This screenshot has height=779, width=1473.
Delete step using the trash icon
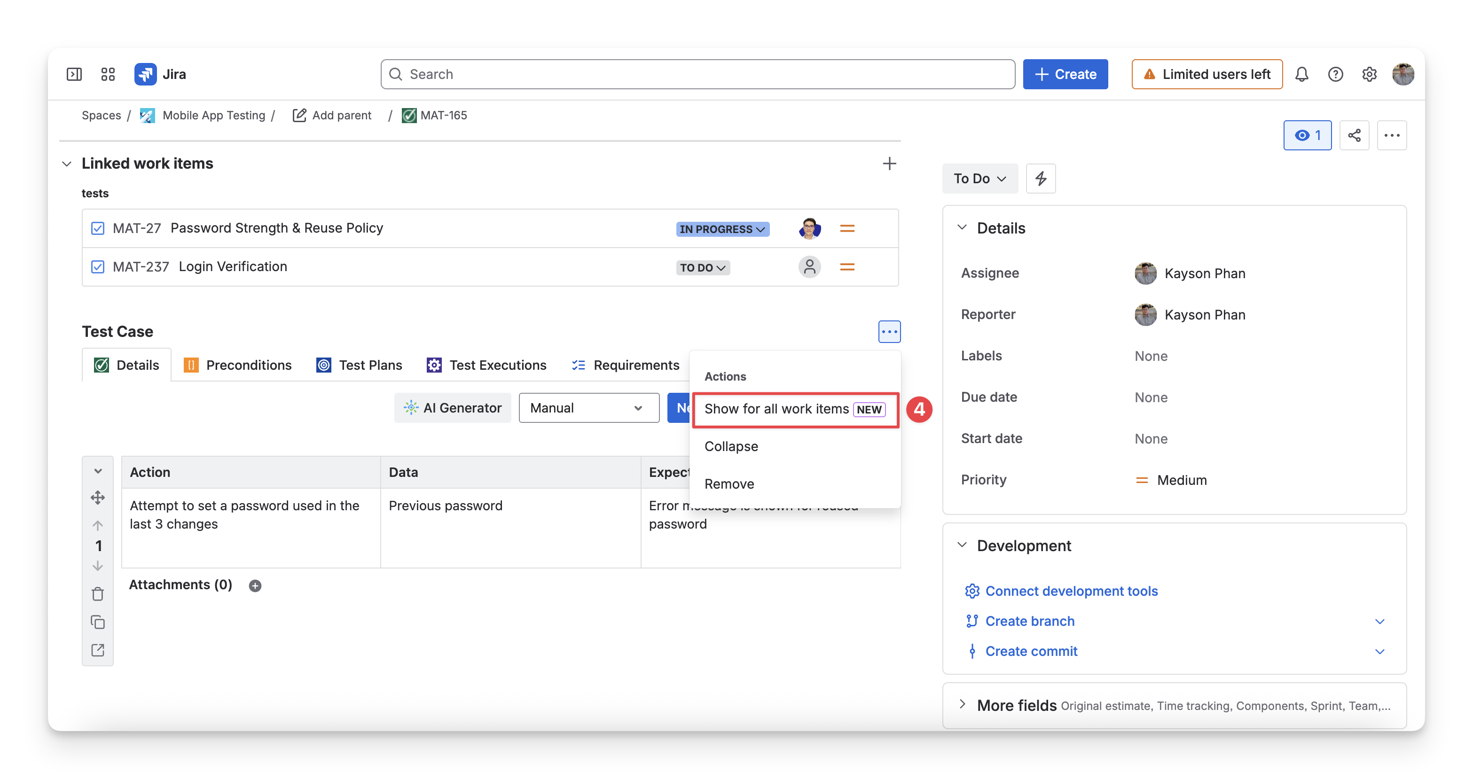pyautogui.click(x=98, y=594)
